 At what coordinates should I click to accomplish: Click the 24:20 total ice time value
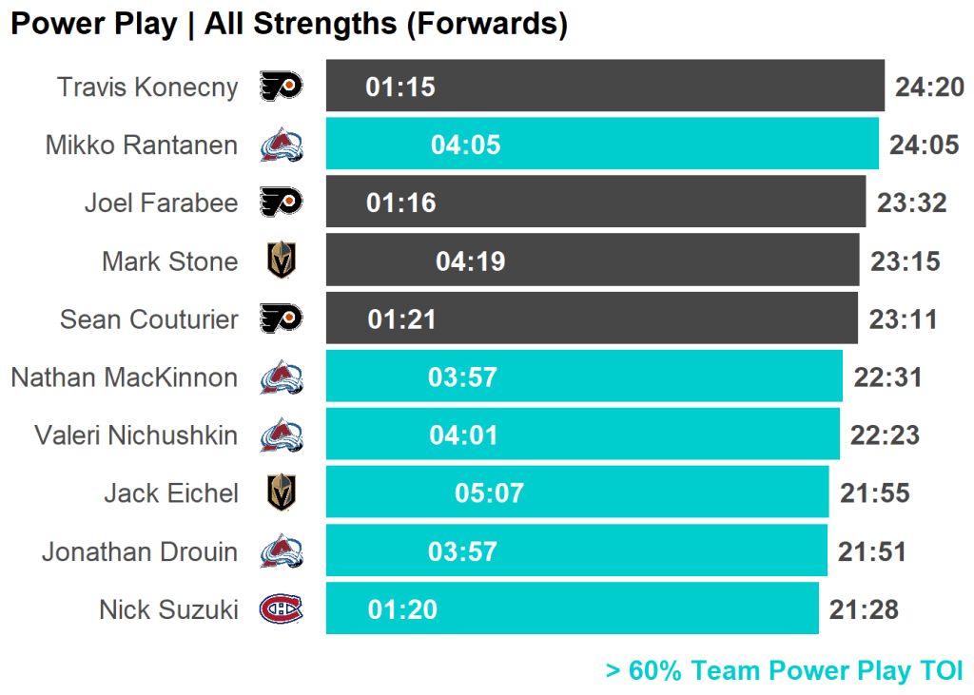coord(929,87)
